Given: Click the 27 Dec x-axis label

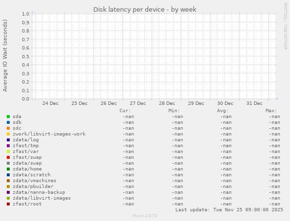Looking at the screenshot, I should [x=138, y=103].
